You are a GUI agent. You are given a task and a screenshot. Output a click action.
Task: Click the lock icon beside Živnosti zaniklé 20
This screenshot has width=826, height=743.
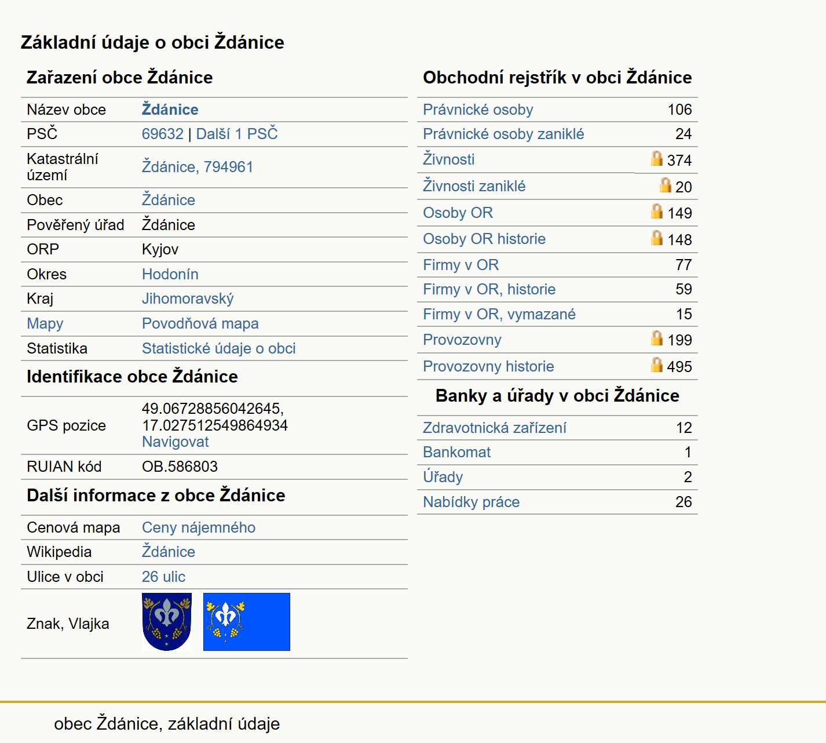(x=666, y=185)
